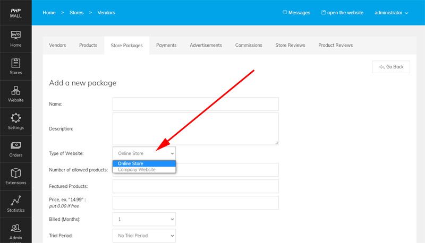Open the Stores clipboard icon
Viewport: 425px width, 243px height.
pyautogui.click(x=16, y=64)
